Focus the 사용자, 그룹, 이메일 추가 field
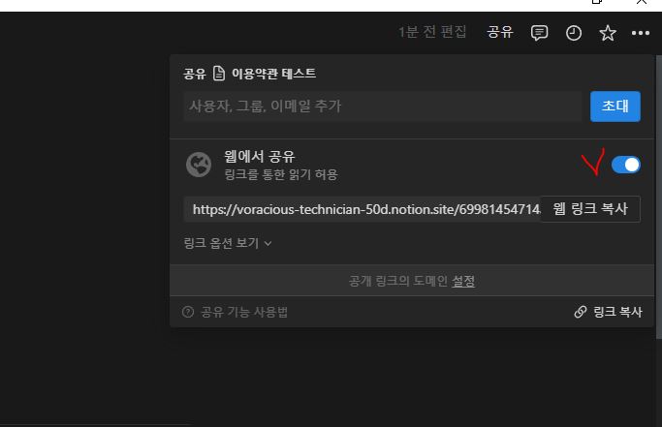 click(x=383, y=107)
